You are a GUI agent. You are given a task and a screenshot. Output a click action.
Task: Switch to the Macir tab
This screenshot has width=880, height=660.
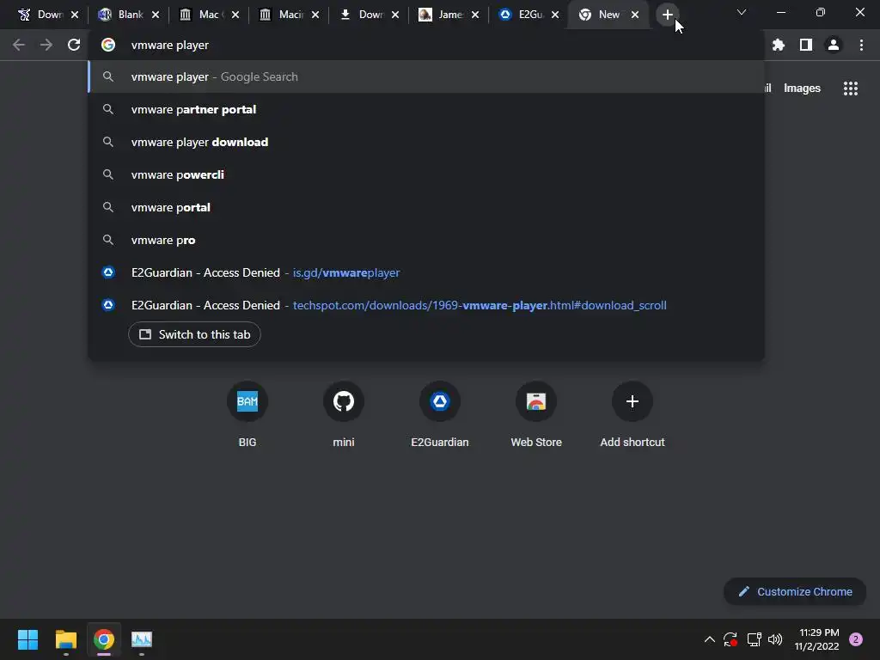289,15
